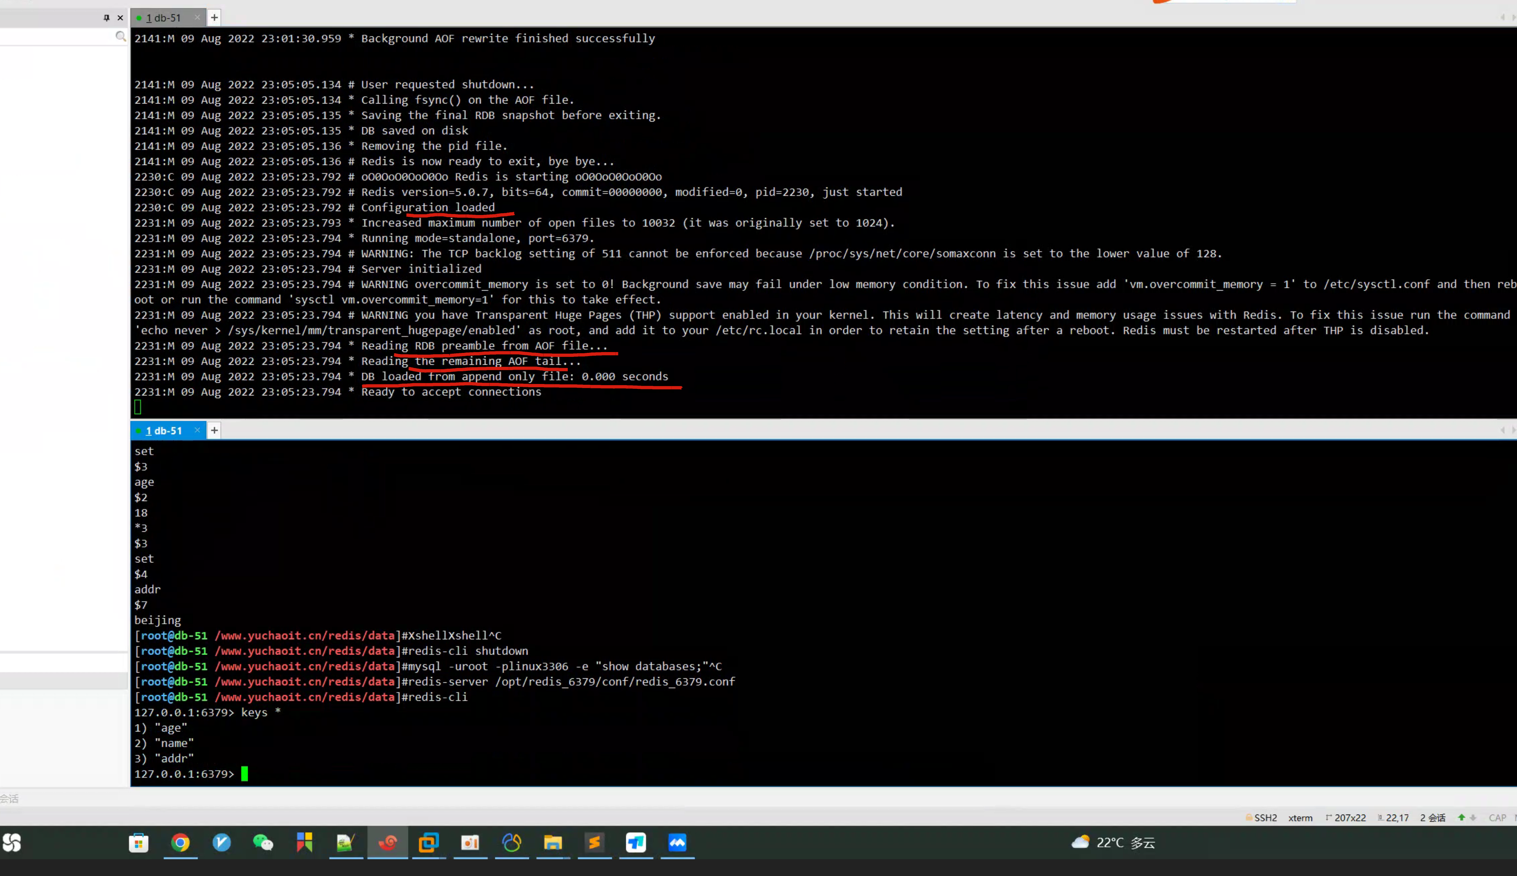
Task: Open Sublime Text from the taskbar
Action: (x=594, y=842)
